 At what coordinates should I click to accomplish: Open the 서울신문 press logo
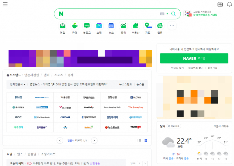tap(65, 97)
